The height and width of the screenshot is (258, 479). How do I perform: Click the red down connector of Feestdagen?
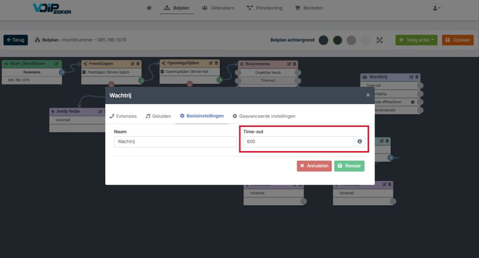click(111, 84)
